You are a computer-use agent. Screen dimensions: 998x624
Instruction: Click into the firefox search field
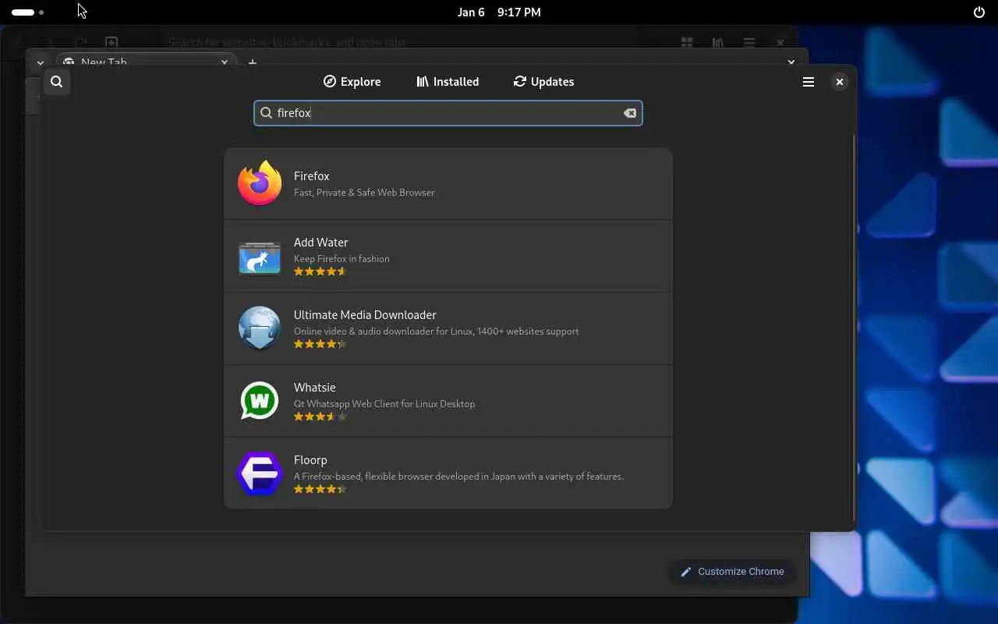(448, 113)
